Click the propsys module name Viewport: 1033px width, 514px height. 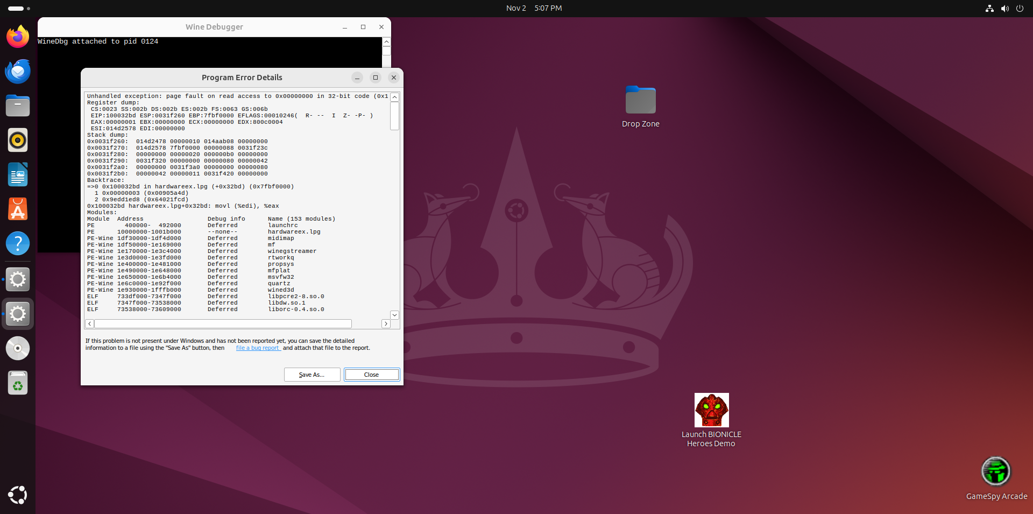281,264
